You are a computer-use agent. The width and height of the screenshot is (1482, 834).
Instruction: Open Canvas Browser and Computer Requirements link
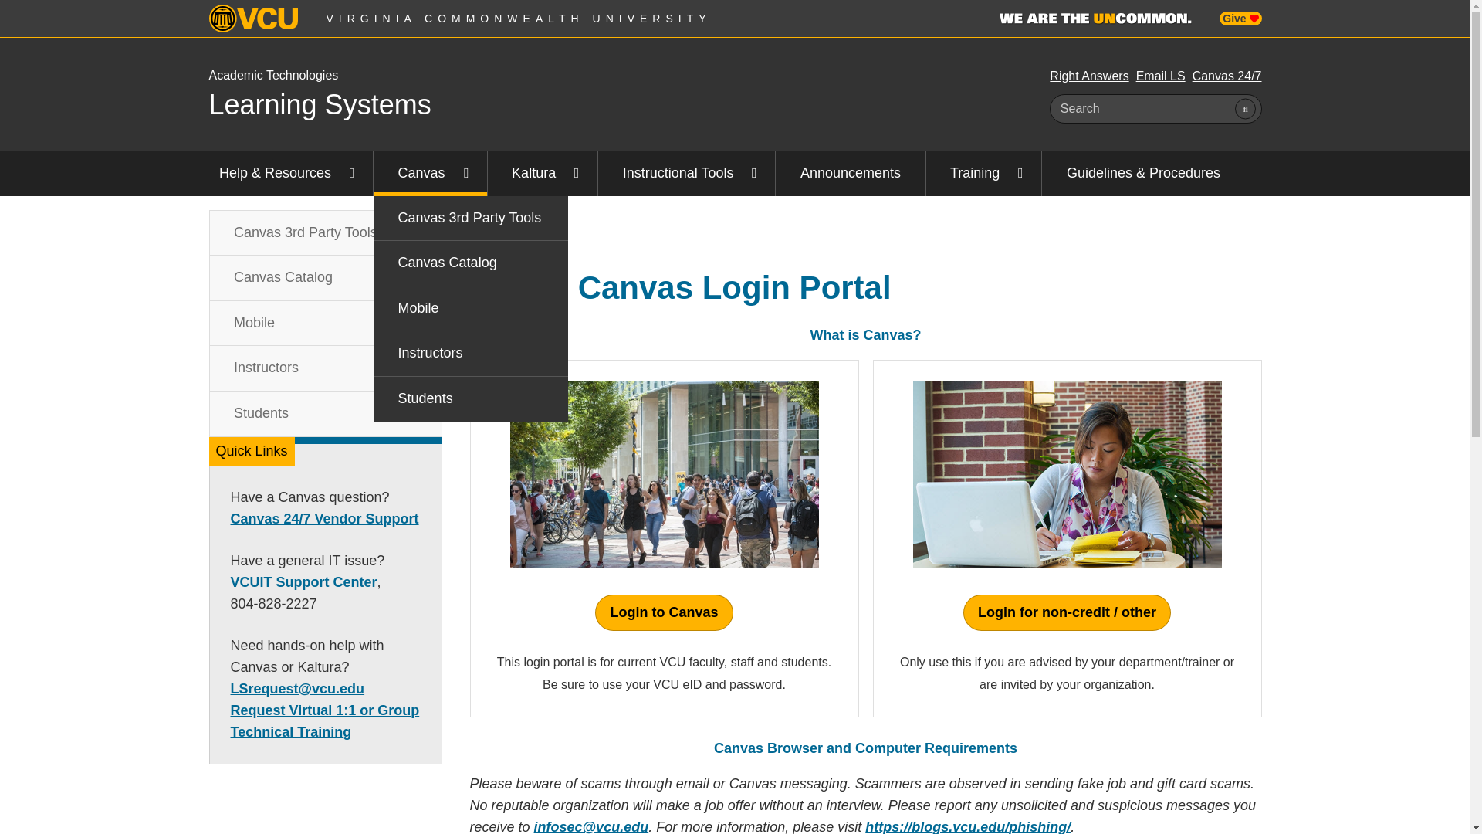pyautogui.click(x=865, y=748)
